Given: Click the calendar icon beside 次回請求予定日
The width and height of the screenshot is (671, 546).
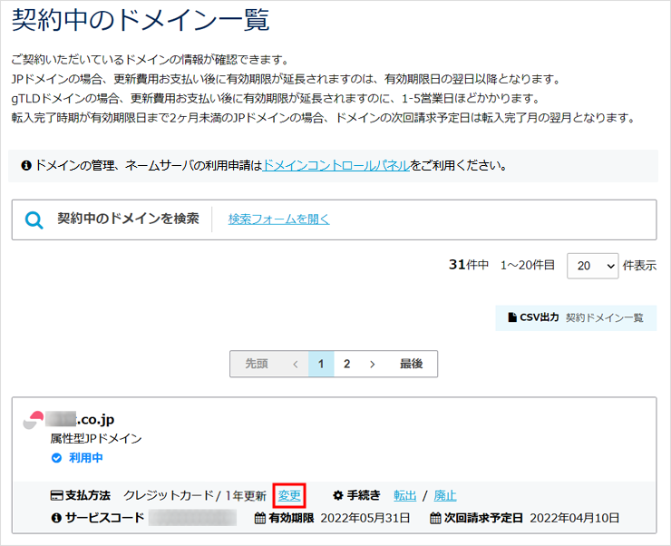Looking at the screenshot, I should [436, 518].
